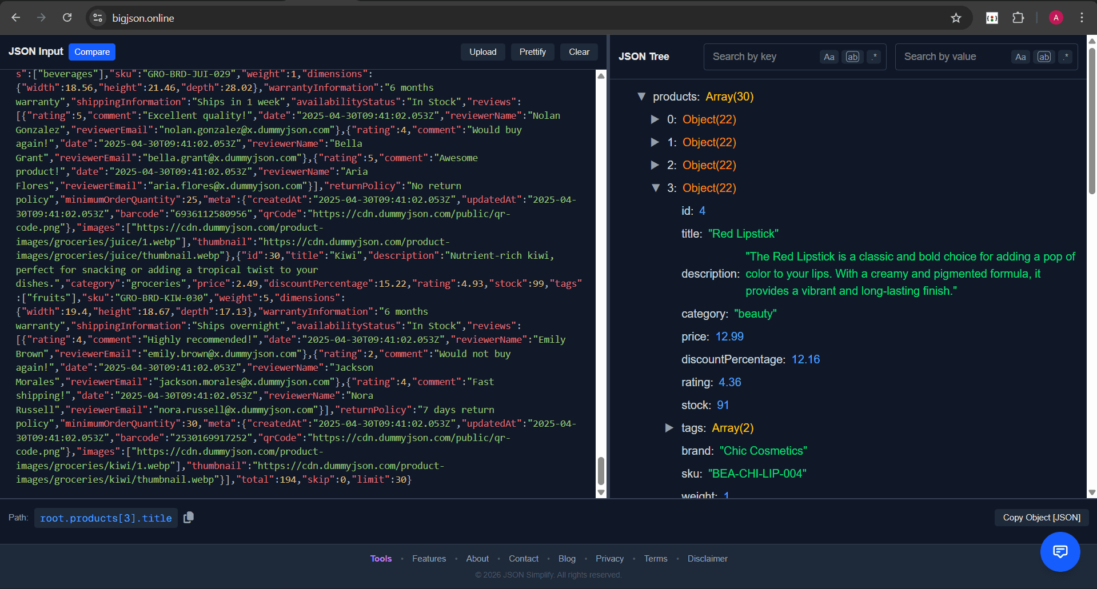This screenshot has width=1097, height=589.
Task: Open the JSON braces extension icon
Action: [992, 18]
